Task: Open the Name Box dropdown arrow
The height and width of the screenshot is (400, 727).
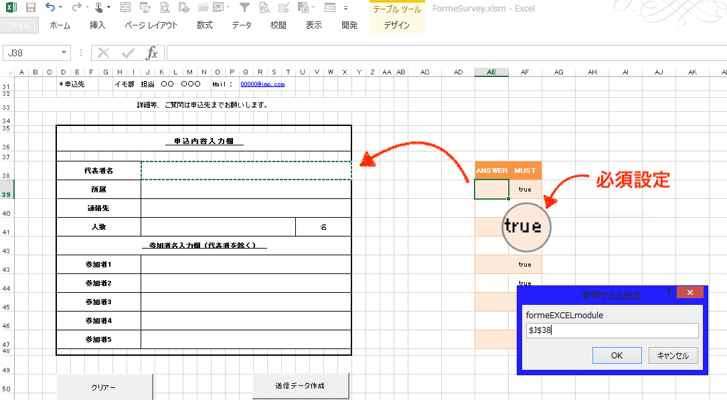Action: tap(64, 53)
